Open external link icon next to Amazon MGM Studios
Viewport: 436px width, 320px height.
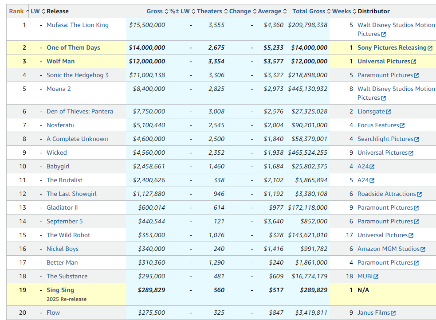click(423, 249)
